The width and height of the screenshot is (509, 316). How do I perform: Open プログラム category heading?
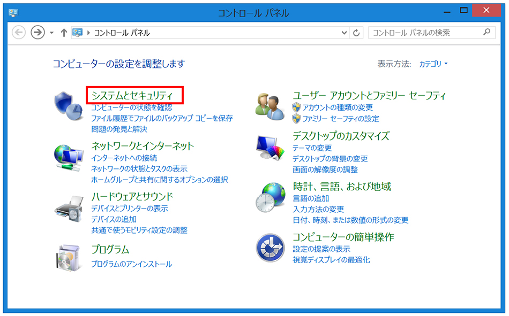pos(110,249)
